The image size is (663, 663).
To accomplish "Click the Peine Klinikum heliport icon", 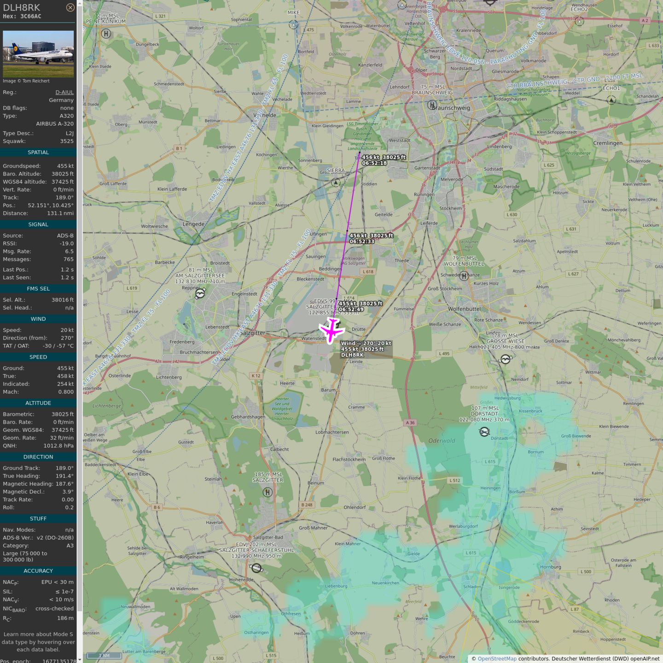I will tap(106, 34).
